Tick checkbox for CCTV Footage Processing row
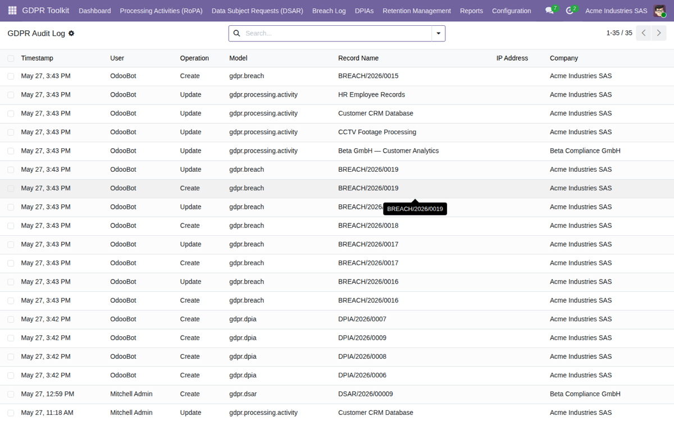The width and height of the screenshot is (674, 421). point(11,132)
